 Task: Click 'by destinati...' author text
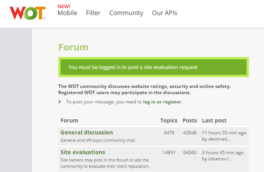click(216, 139)
